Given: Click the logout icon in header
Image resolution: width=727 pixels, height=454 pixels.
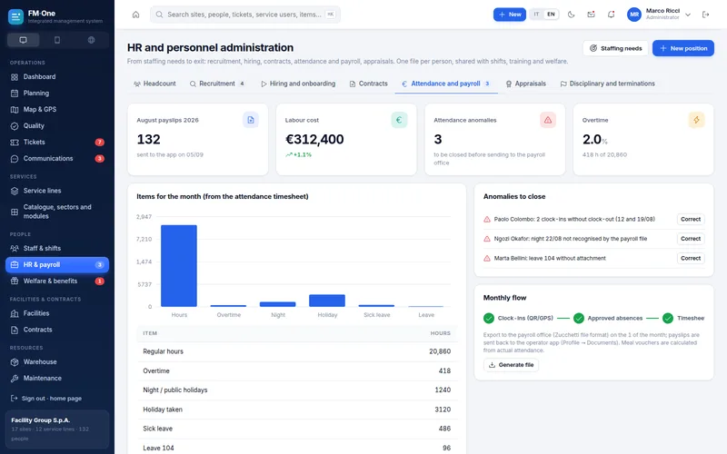Looking at the screenshot, I should pos(706,15).
